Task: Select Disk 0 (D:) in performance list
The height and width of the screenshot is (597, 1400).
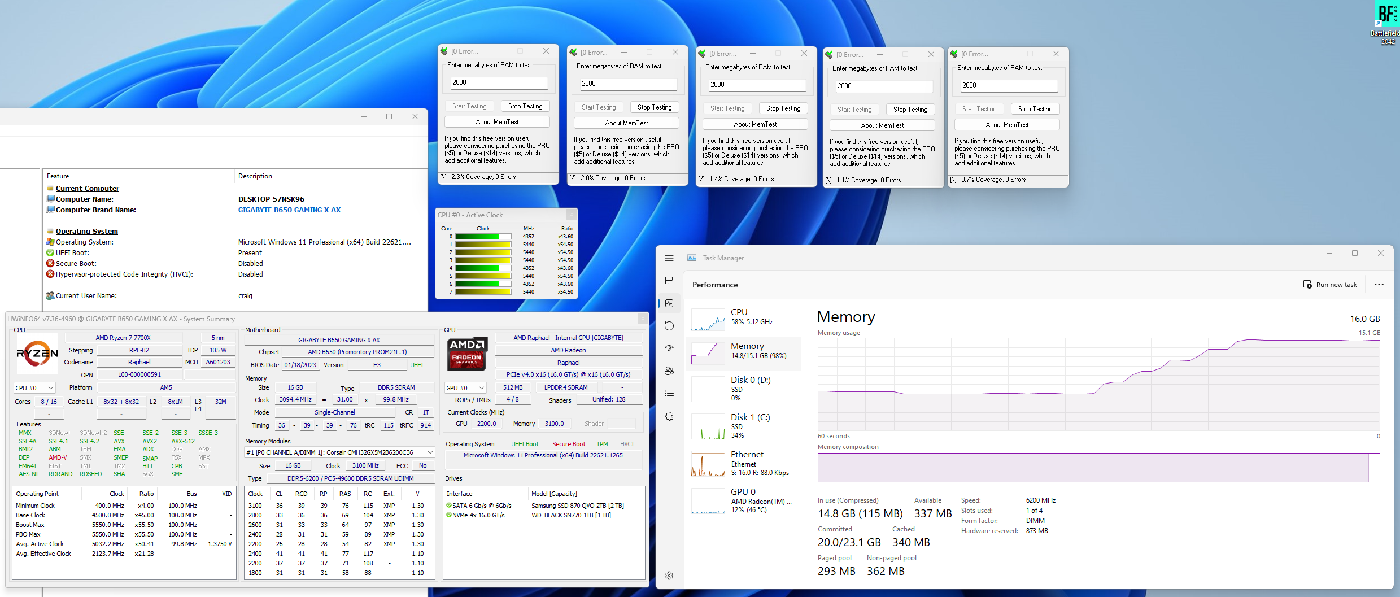Action: point(743,389)
